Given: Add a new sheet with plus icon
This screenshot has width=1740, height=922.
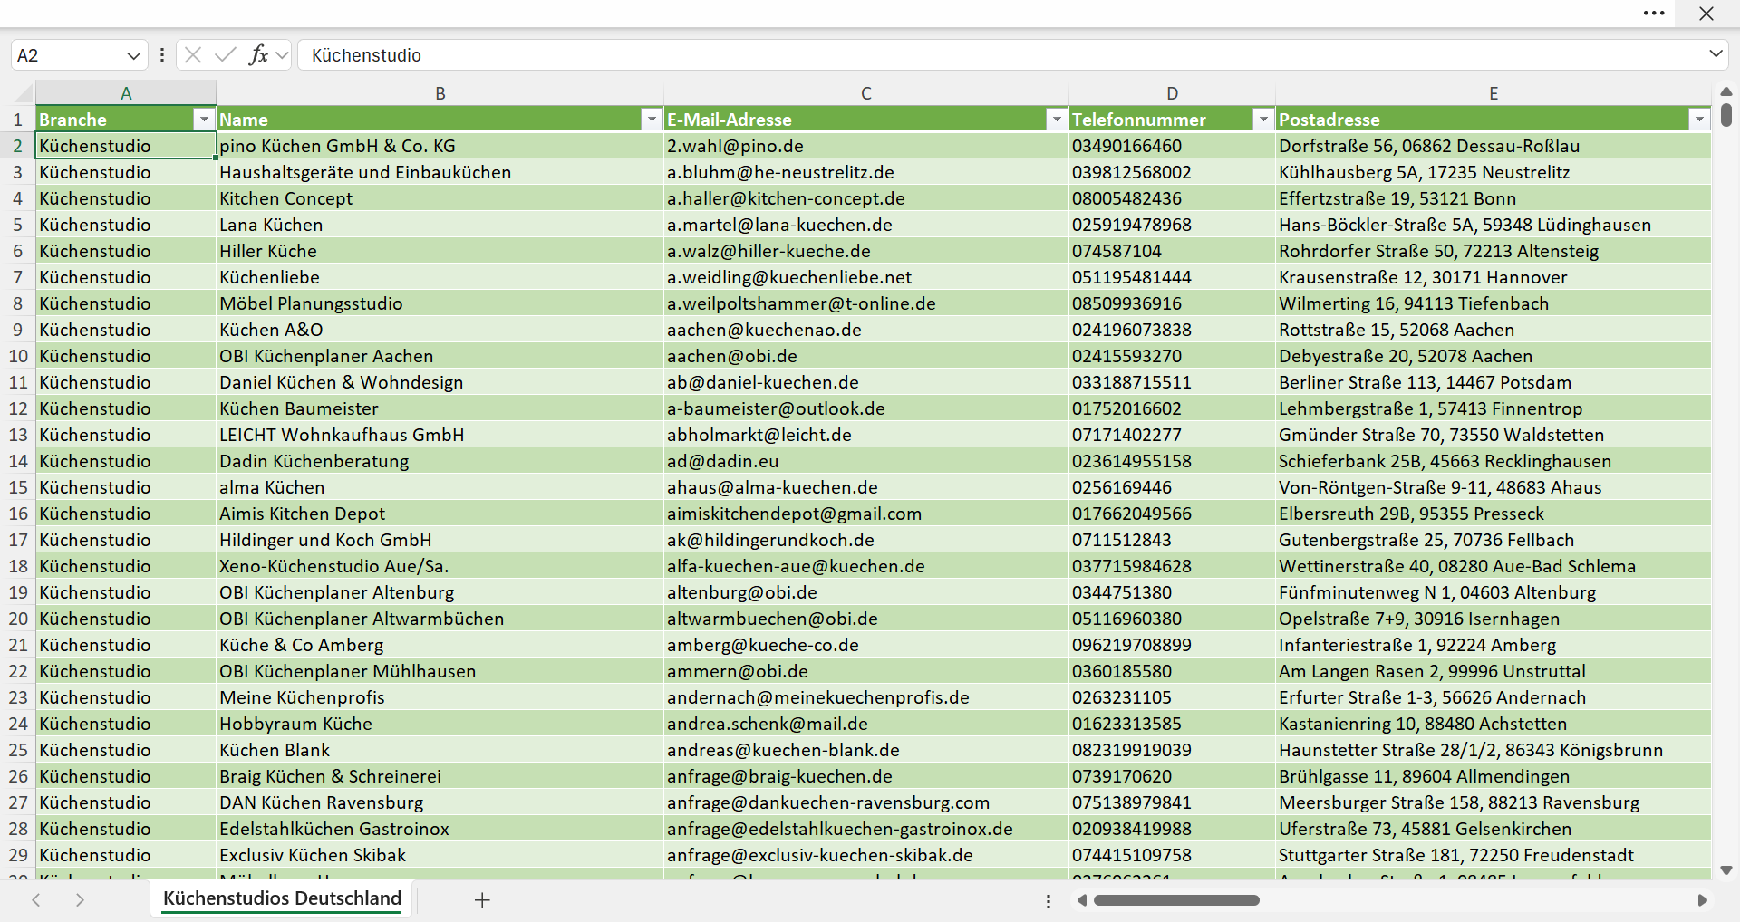Looking at the screenshot, I should tap(482, 899).
